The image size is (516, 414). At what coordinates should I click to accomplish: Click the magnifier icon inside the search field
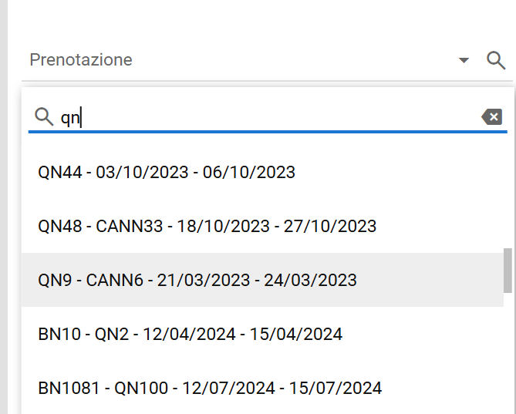(44, 116)
